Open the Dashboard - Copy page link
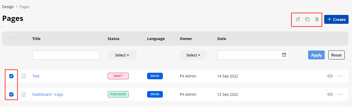 click(x=48, y=94)
